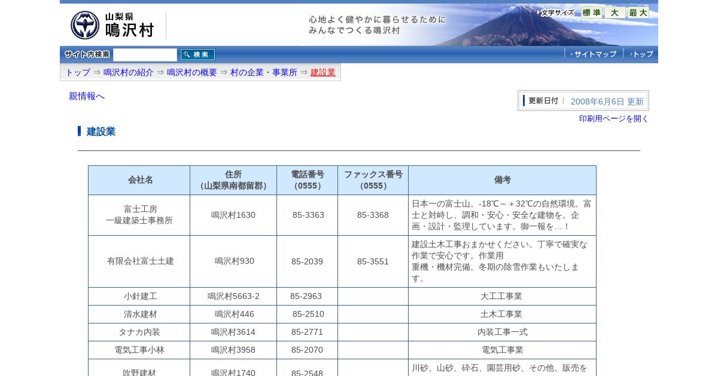Screen dimensions: 718x376
Task: Click the ファックス番号 column header
Action: click(373, 180)
